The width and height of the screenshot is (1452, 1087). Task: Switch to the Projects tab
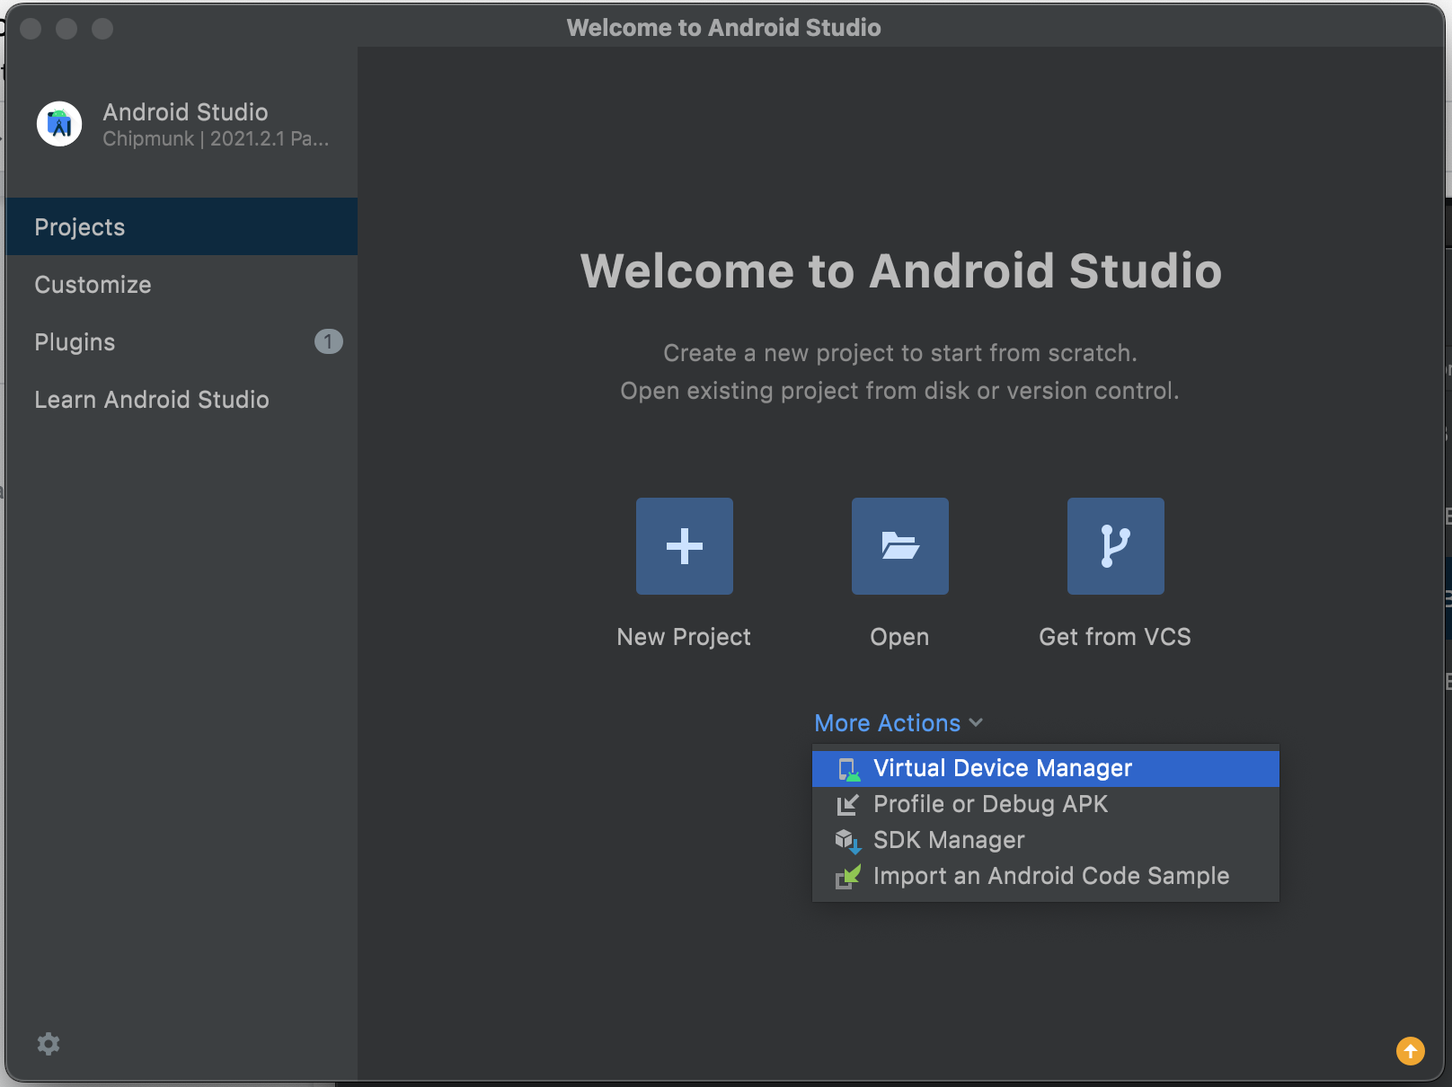click(x=181, y=226)
